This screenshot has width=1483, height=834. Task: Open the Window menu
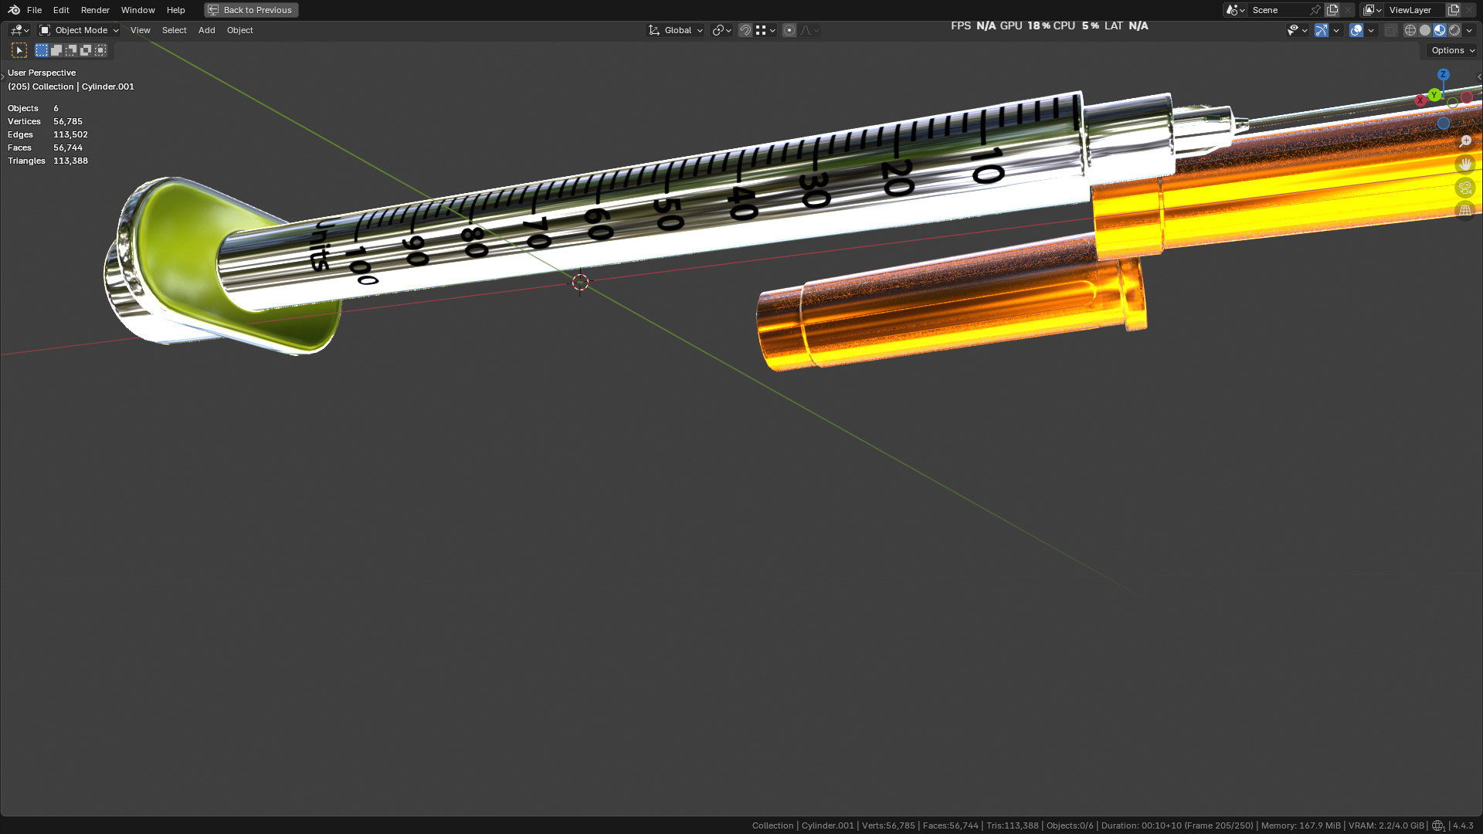point(138,10)
